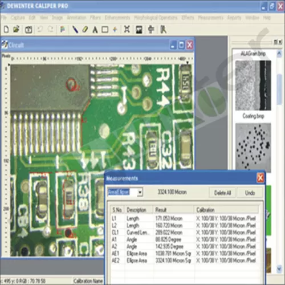Open the measurement type dropdown arrow
The width and height of the screenshot is (285, 285).
click(140, 192)
